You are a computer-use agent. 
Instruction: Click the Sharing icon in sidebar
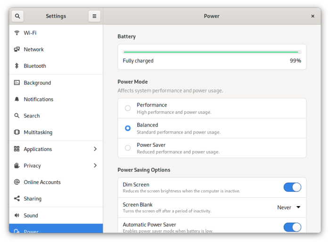(17, 199)
